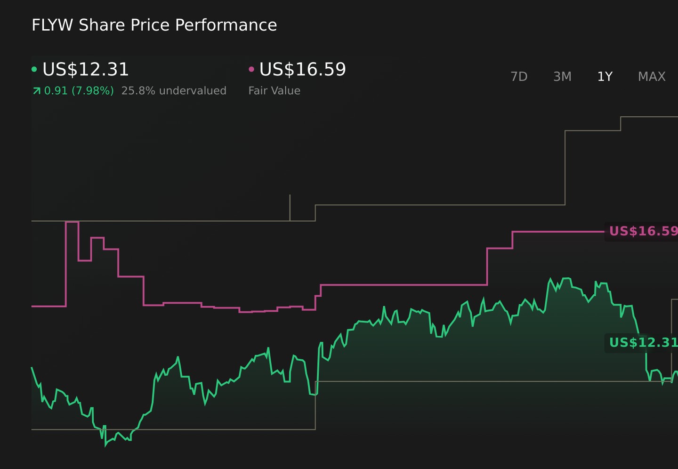Click the green US$12.31 chart end label
The width and height of the screenshot is (678, 469).
point(643,342)
